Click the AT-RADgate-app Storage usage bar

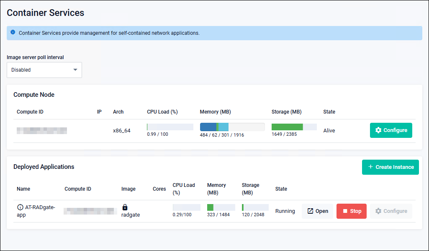coord(255,207)
